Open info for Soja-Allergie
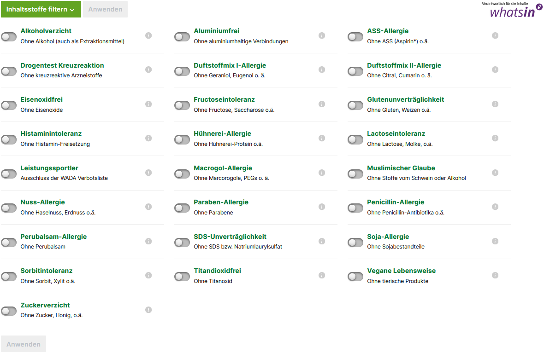 tap(495, 241)
